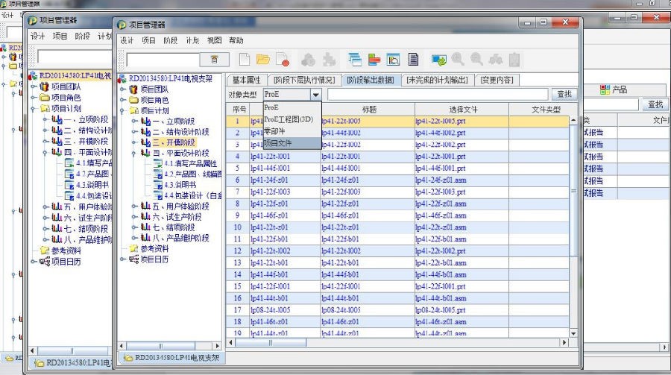
Task: Click the text document list toolbar icon
Action: tap(413, 60)
